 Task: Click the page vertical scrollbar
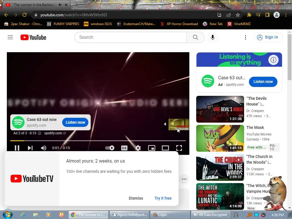pyautogui.click(x=289, y=57)
